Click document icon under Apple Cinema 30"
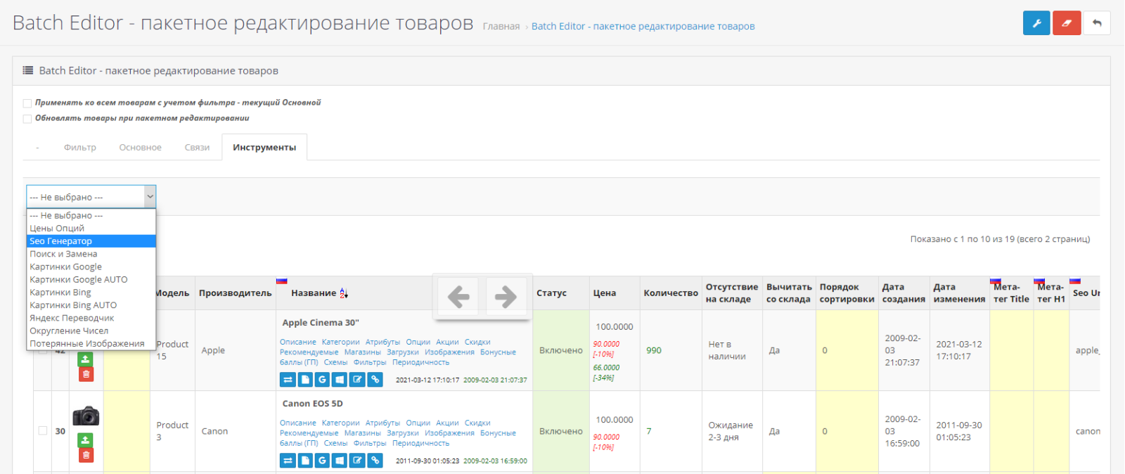Image resolution: width=1125 pixels, height=474 pixels. point(305,380)
